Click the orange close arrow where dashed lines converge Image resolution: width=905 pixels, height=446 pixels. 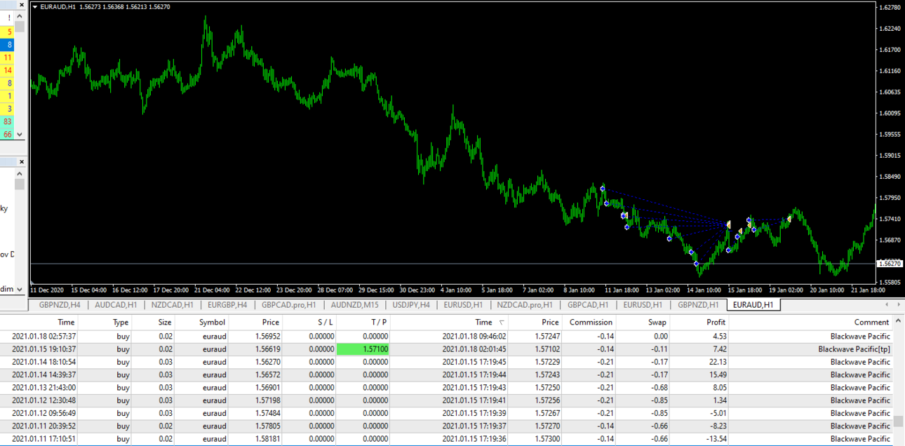point(730,224)
